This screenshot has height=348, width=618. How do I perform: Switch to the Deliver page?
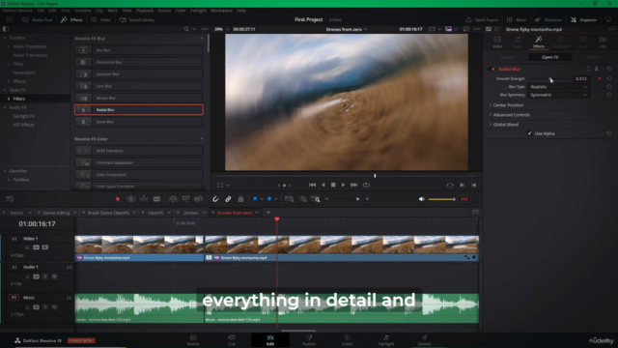[425, 340]
